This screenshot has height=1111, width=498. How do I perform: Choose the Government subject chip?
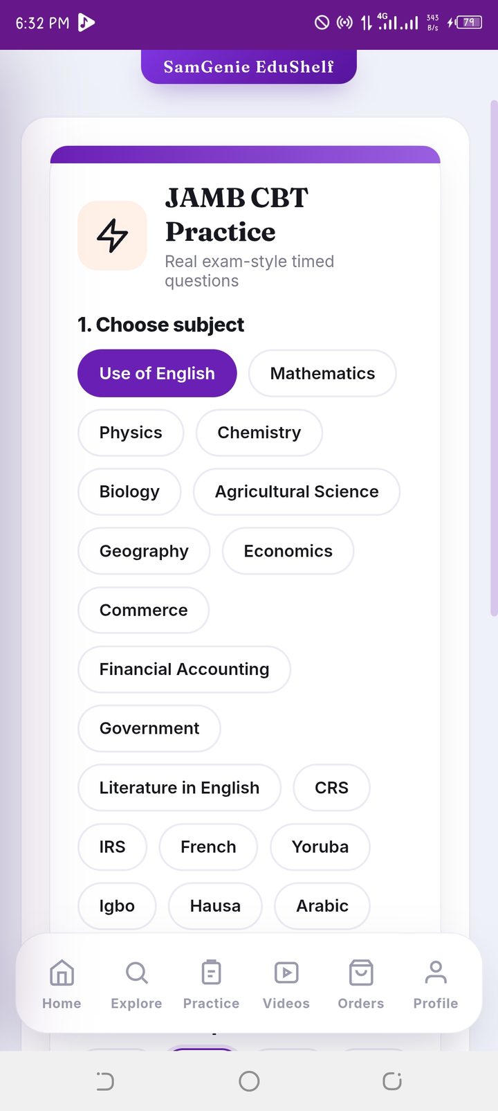coord(149,728)
